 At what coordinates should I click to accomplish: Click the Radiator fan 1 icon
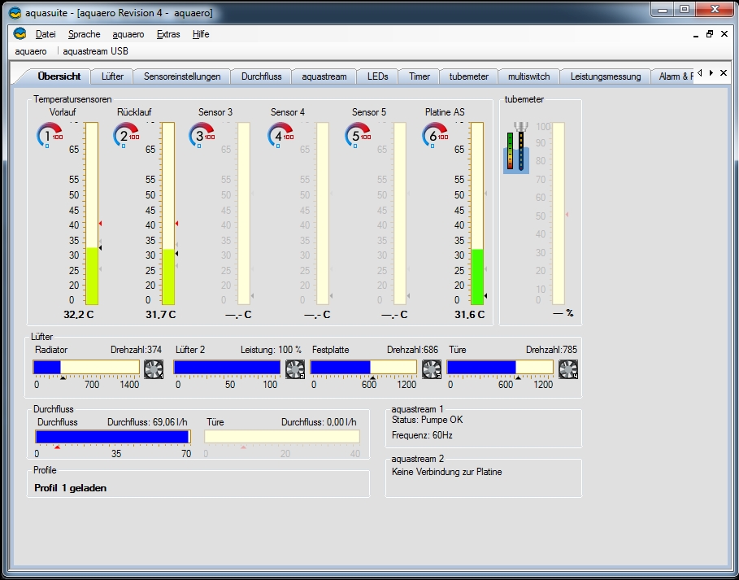click(154, 369)
